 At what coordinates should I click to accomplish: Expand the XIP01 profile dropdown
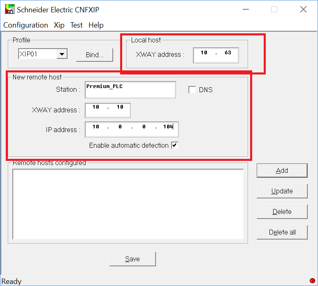pyautogui.click(x=62, y=54)
